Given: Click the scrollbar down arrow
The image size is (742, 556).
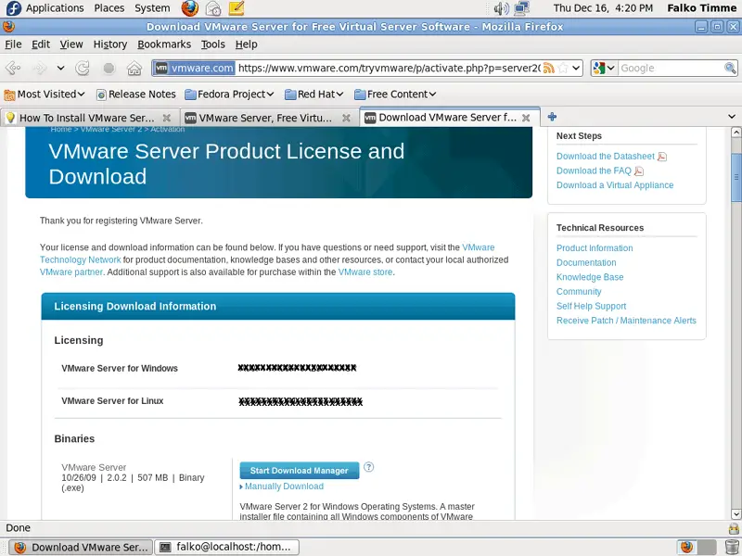Looking at the screenshot, I should coord(736,514).
